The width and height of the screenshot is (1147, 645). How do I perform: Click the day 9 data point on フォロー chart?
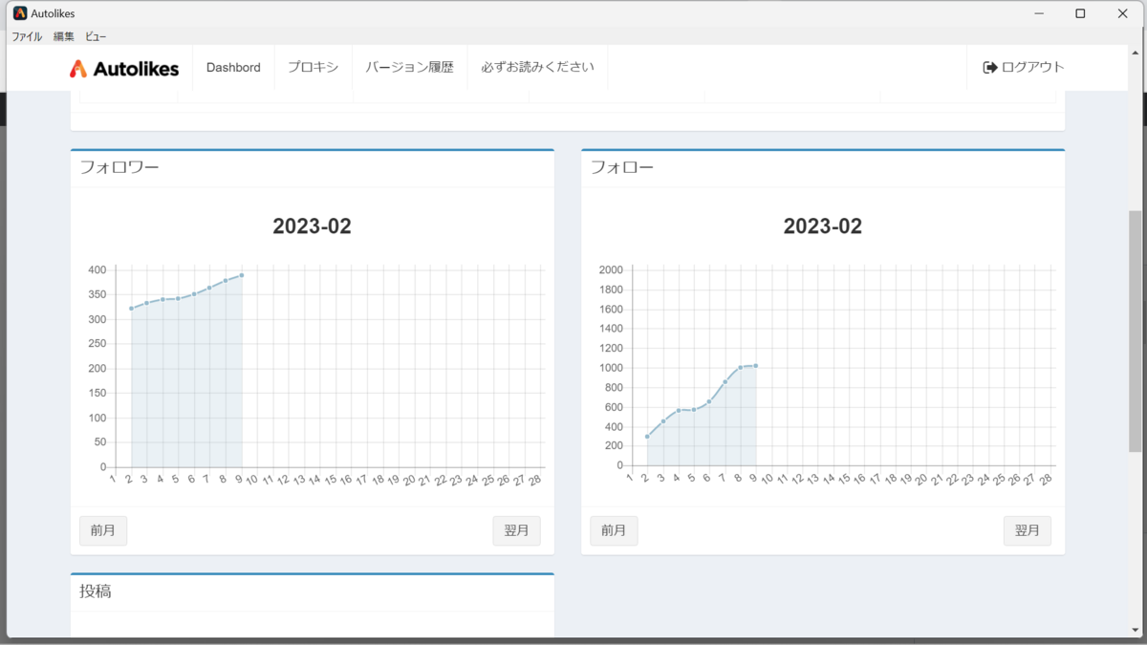[x=756, y=366]
